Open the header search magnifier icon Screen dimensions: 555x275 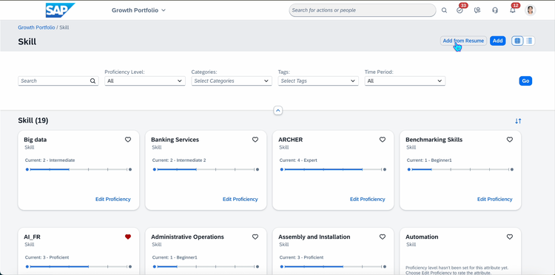tap(444, 10)
